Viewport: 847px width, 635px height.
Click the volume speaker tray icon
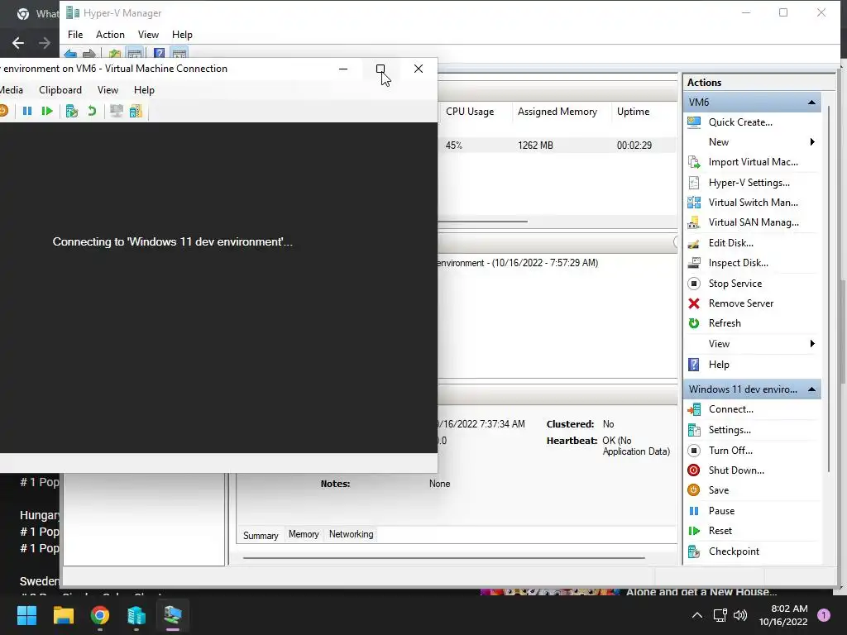[x=740, y=615]
